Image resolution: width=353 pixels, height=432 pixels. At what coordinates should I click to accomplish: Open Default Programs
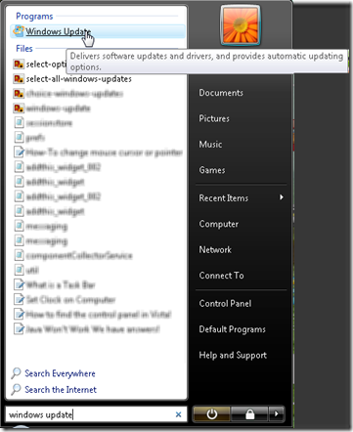tap(232, 329)
